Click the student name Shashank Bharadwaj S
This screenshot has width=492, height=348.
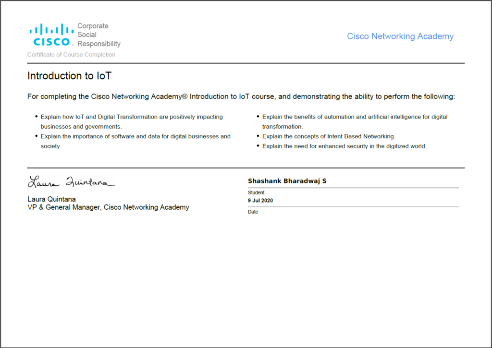click(x=287, y=181)
